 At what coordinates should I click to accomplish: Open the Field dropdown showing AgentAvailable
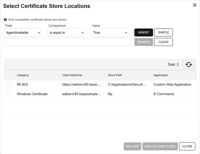(x=22, y=33)
